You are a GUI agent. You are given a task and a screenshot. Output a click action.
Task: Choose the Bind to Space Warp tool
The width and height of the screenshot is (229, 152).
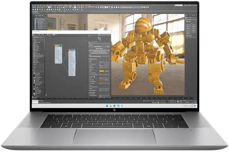42,7
